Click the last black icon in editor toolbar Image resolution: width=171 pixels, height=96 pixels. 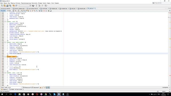coord(51,11)
